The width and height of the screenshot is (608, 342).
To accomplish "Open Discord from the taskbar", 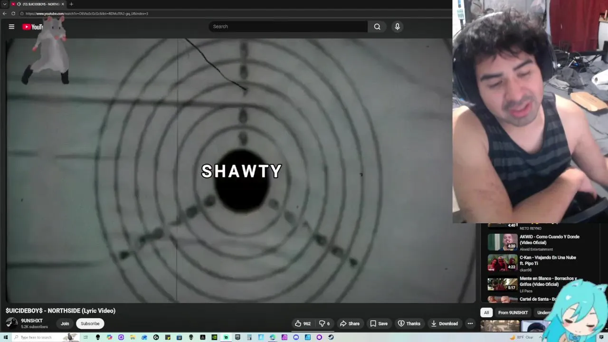I will click(x=296, y=337).
